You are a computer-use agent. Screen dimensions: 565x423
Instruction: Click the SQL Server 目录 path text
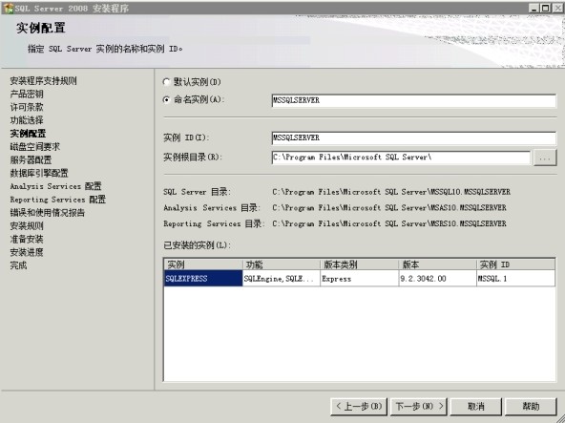[391, 192]
